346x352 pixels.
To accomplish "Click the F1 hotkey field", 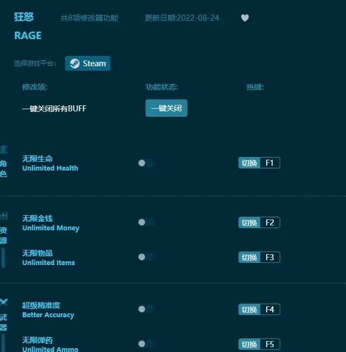I will pyautogui.click(x=270, y=163).
